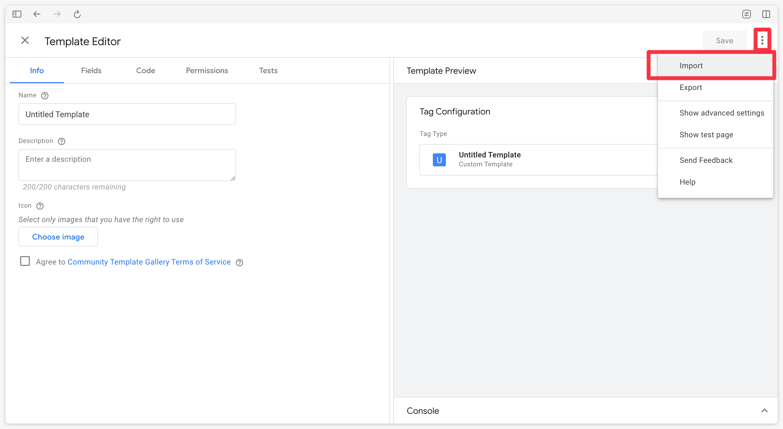Click the Save button
The width and height of the screenshot is (783, 429).
click(724, 41)
